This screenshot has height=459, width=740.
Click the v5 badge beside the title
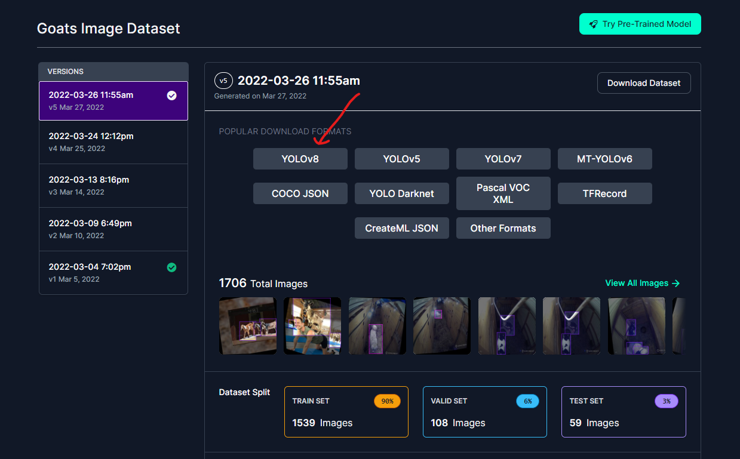(223, 81)
